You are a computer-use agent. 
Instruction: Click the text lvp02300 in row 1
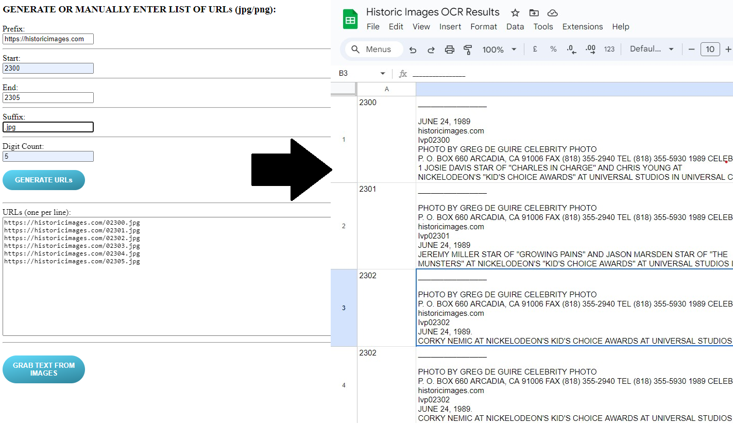434,140
